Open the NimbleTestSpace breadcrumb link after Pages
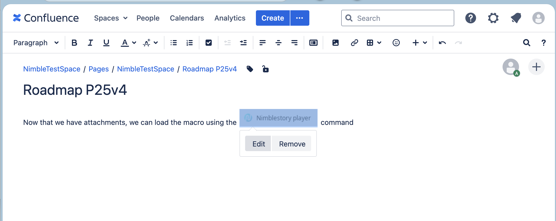The width and height of the screenshot is (556, 221). pyautogui.click(x=146, y=69)
